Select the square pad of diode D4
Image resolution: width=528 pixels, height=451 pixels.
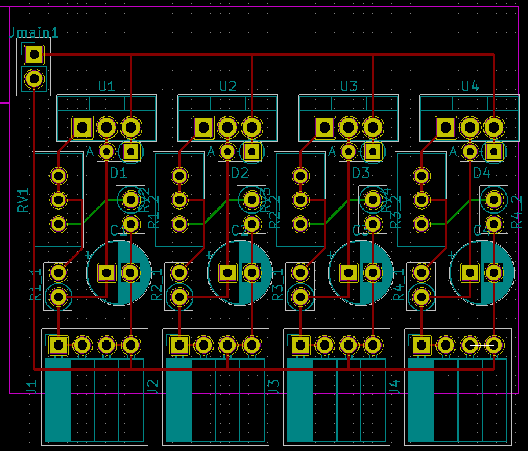[494, 152]
